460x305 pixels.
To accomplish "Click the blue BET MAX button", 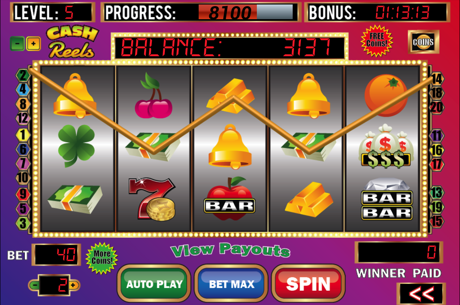I will coord(231,283).
